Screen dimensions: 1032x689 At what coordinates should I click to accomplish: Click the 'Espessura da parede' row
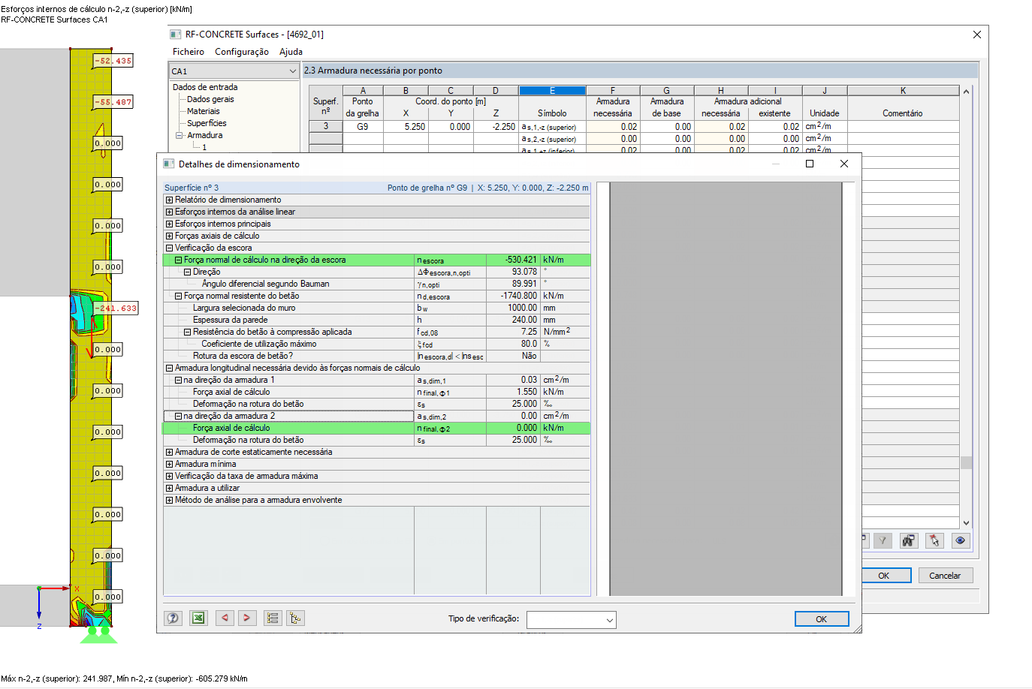[x=377, y=320]
